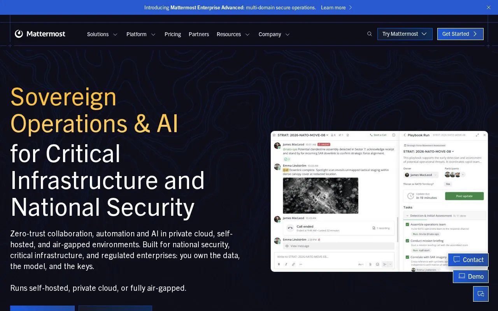Click first participant avatar in Participants
Screen dimensions: 498x311
[x=447, y=175]
